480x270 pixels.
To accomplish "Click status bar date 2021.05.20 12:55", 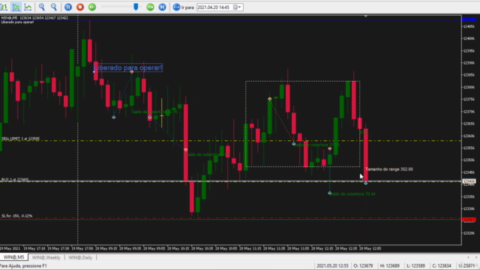I will click(x=332, y=265).
